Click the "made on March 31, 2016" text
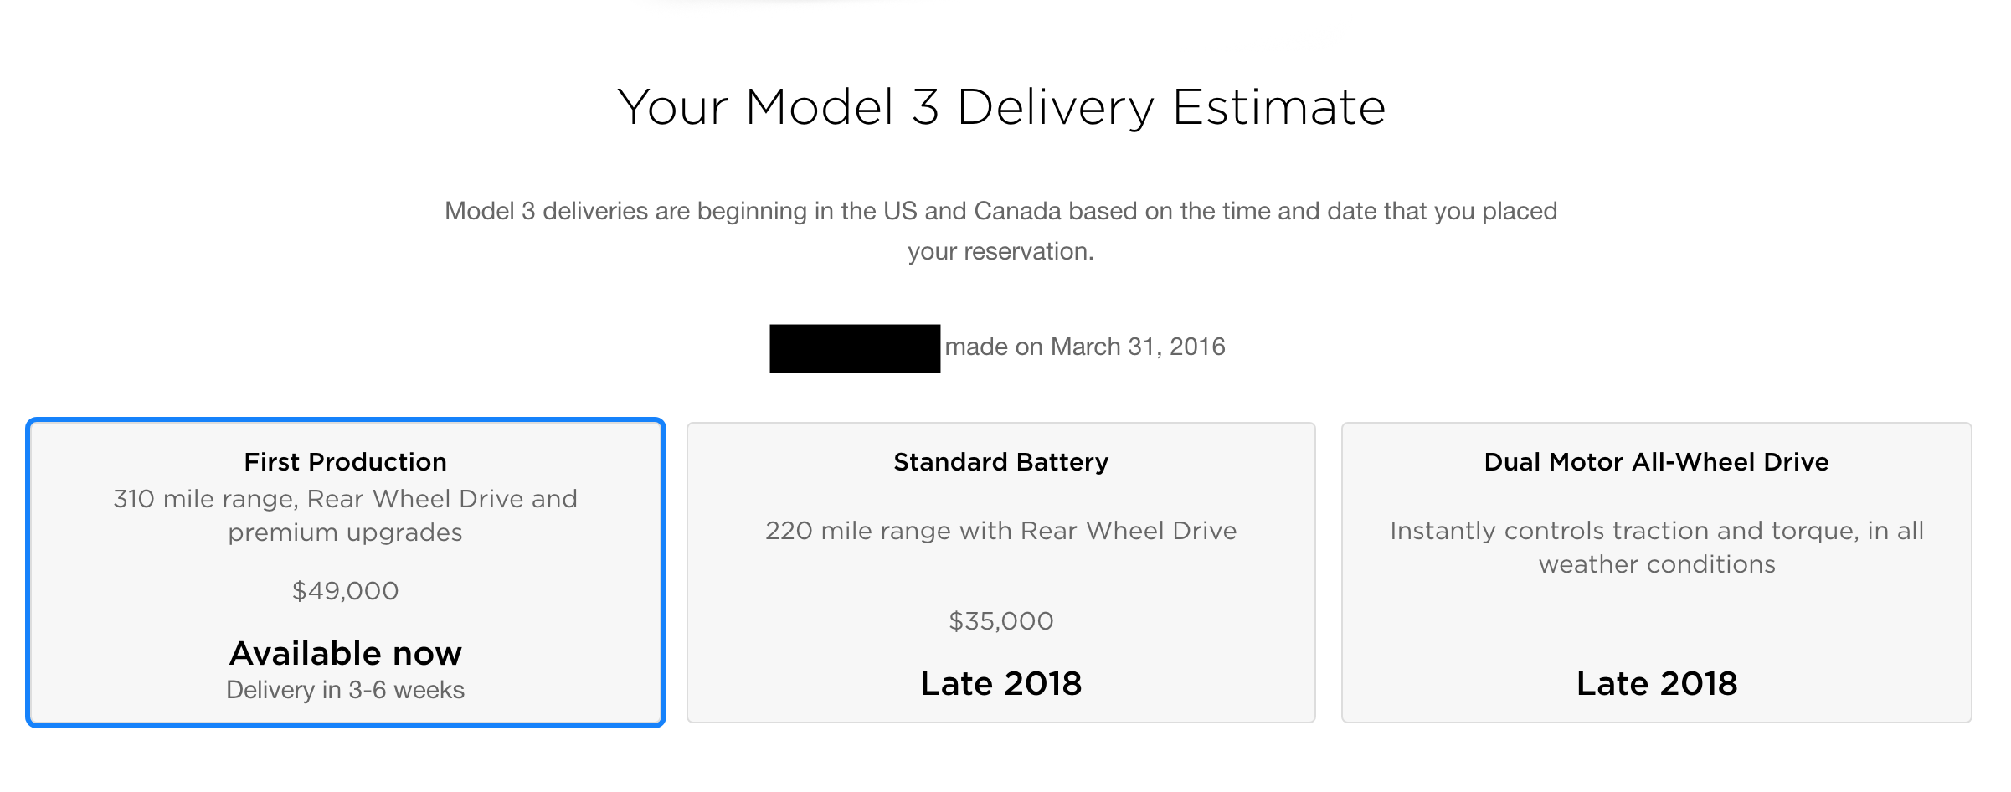This screenshot has width=2011, height=792. [x=1085, y=347]
